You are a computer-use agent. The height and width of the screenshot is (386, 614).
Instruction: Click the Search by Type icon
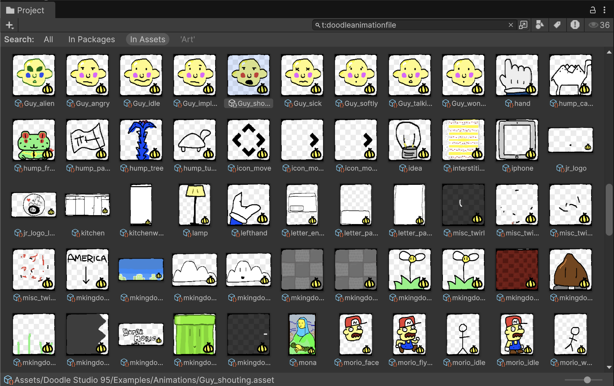point(540,25)
